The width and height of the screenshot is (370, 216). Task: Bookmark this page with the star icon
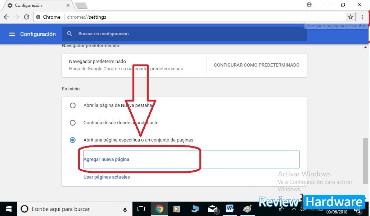[x=351, y=17]
